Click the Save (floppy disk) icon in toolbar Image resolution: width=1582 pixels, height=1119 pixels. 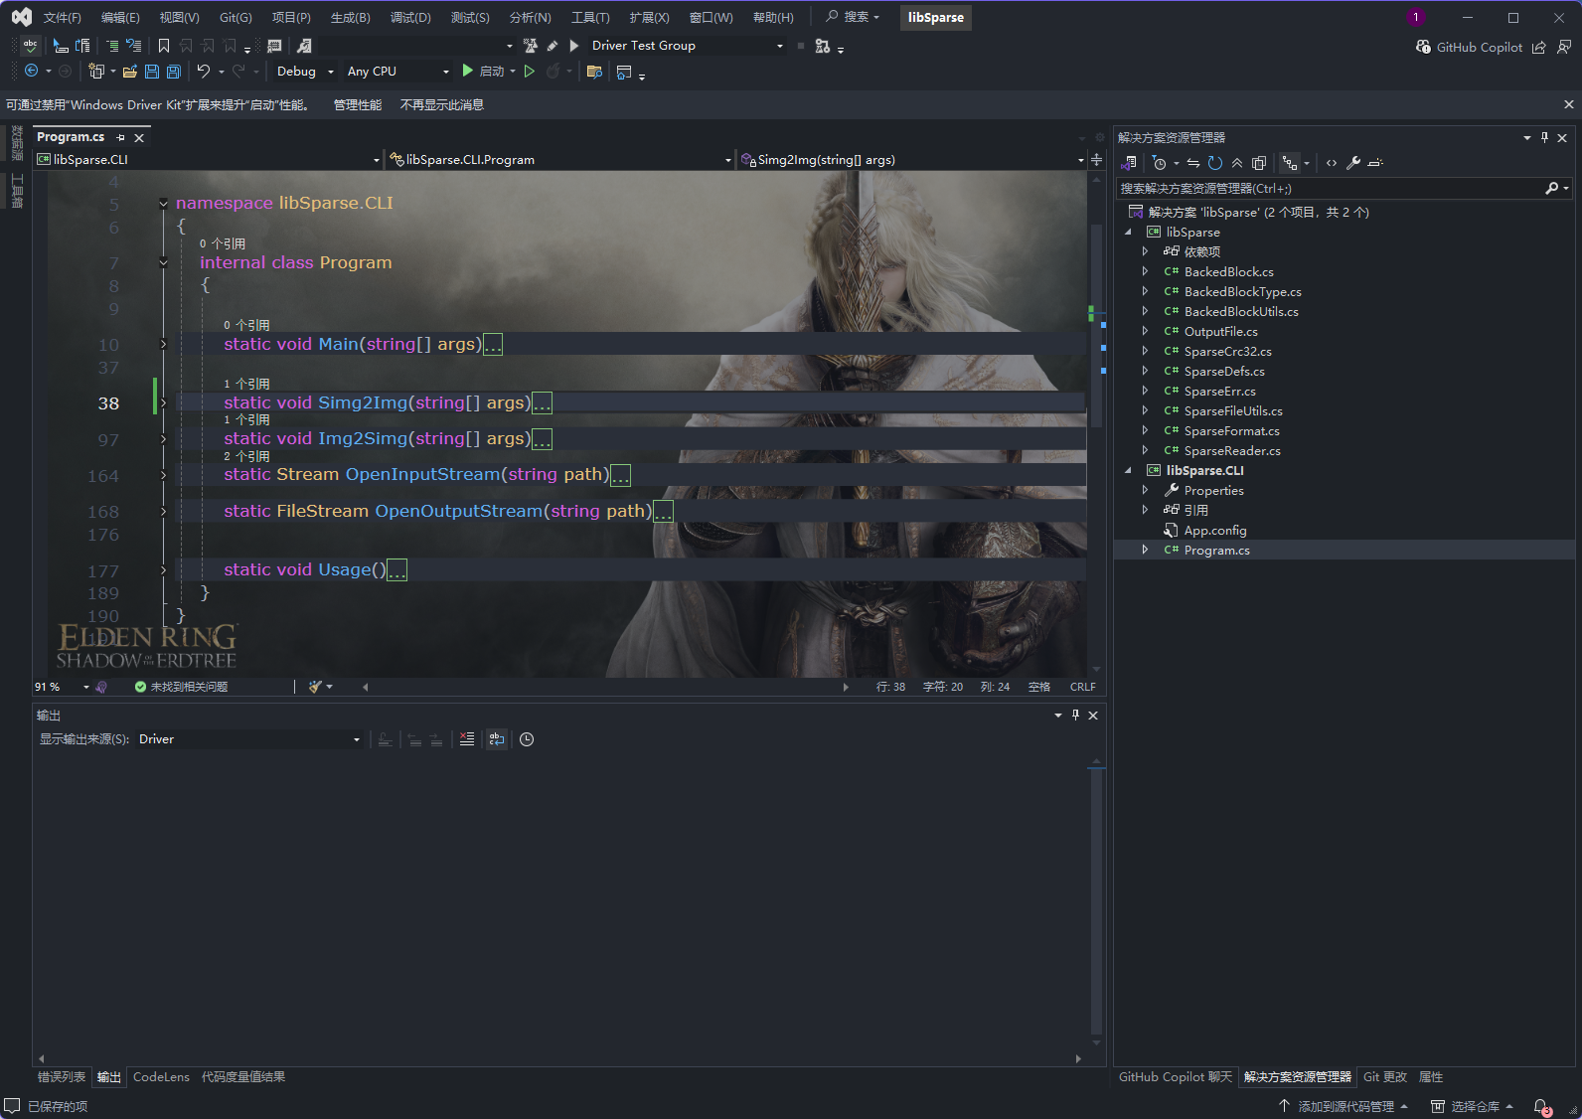[152, 72]
